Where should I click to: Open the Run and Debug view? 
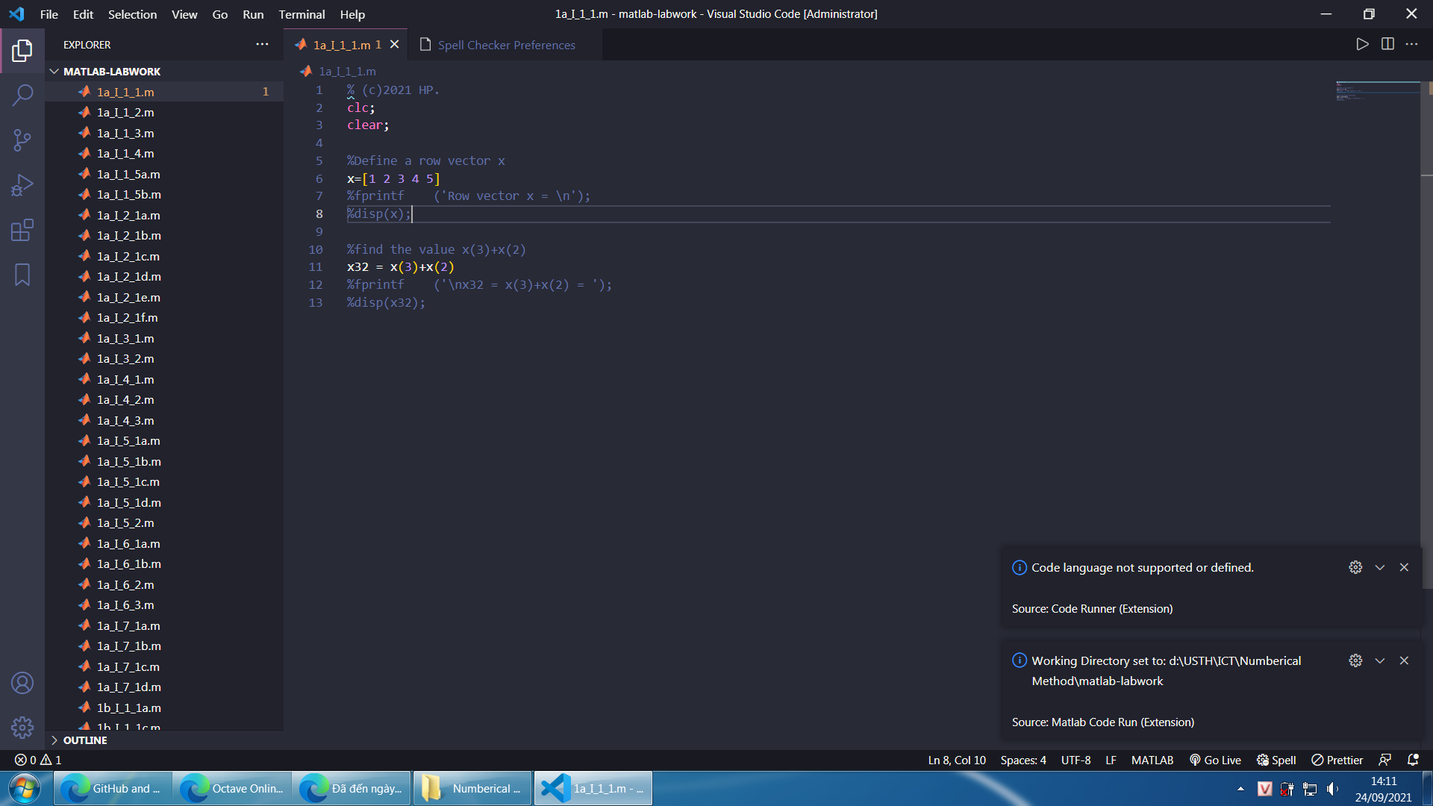[x=22, y=185]
